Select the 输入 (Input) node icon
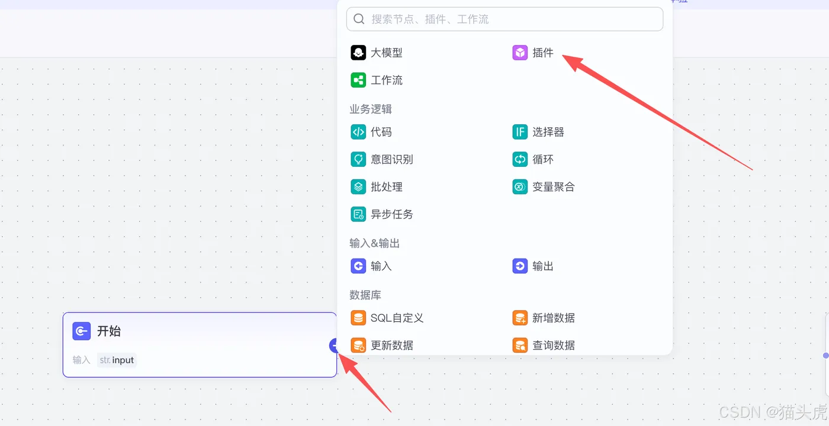 point(358,266)
